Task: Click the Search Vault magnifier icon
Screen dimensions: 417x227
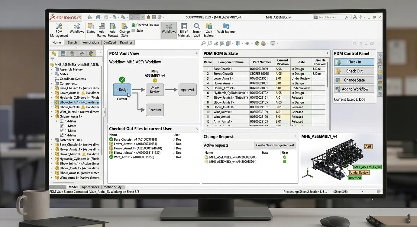Action: point(197,26)
